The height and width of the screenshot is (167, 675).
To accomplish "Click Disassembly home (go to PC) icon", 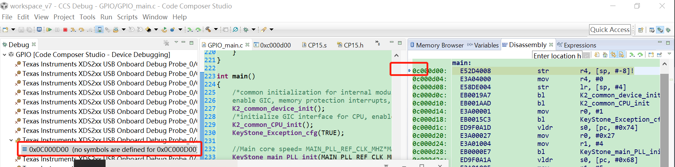I will pos(605,54).
